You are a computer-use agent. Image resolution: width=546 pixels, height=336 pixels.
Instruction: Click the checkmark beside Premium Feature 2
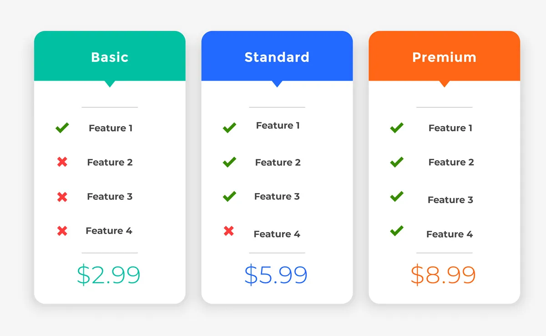(x=397, y=162)
